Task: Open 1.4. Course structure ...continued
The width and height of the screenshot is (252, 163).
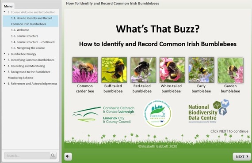Action: pos(33,42)
